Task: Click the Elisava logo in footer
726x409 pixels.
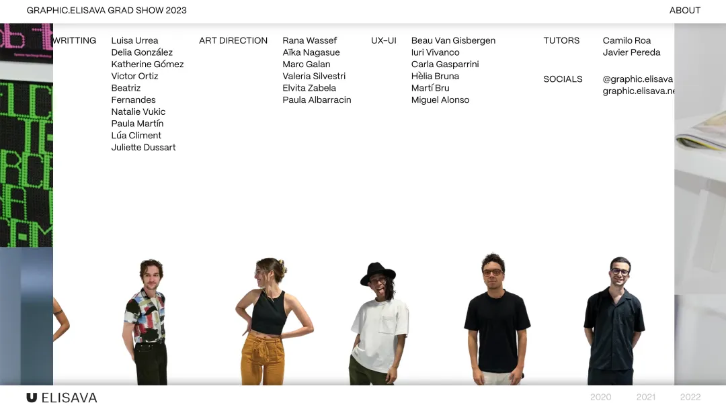Action: pos(62,398)
